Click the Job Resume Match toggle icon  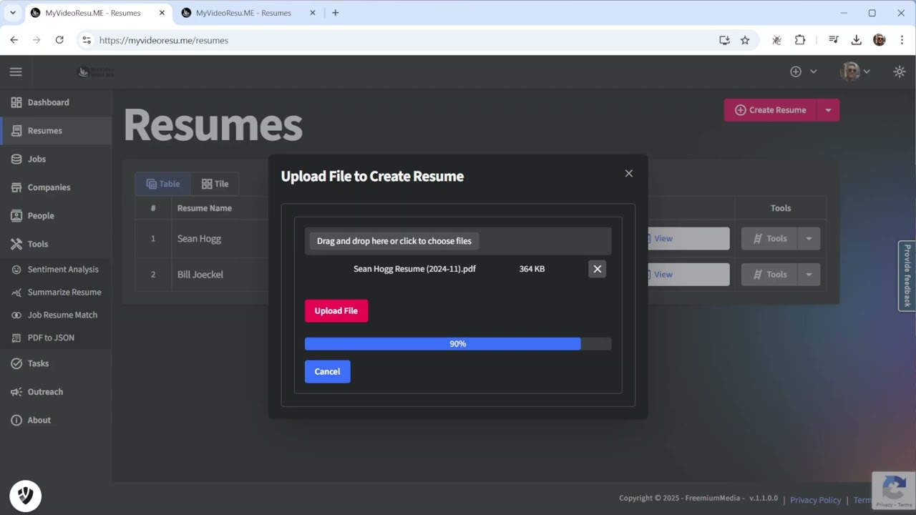[x=16, y=315]
